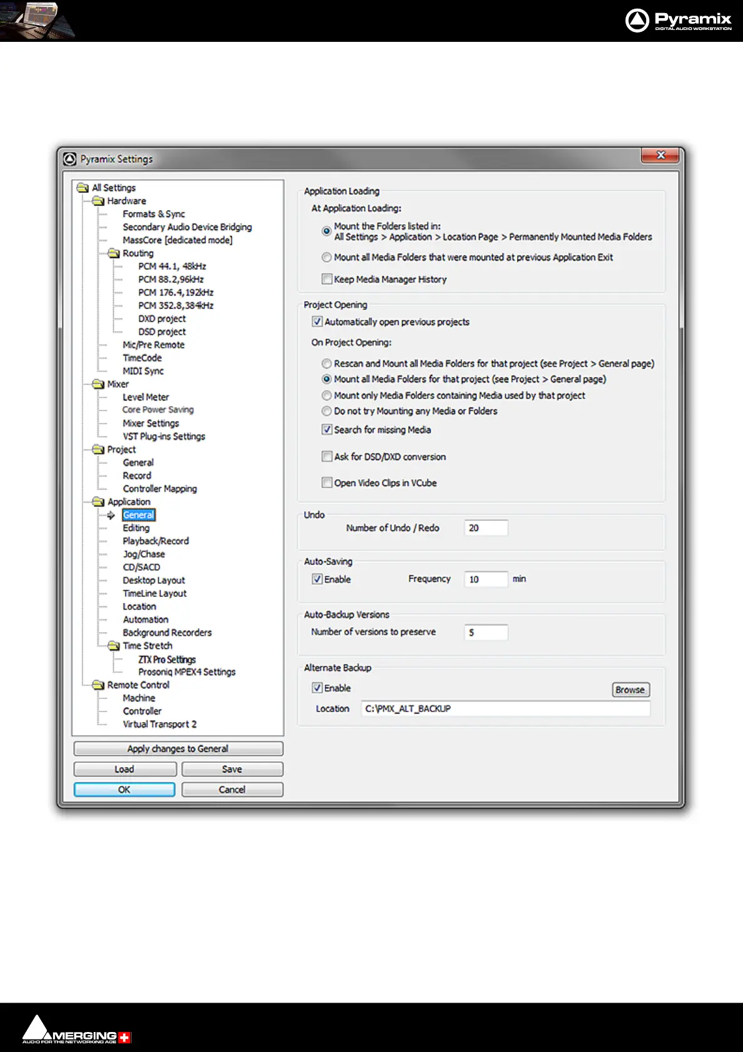Toggle Auto-Saving Enable checkbox
Viewport: 743px width, 1052px height.
pos(317,579)
